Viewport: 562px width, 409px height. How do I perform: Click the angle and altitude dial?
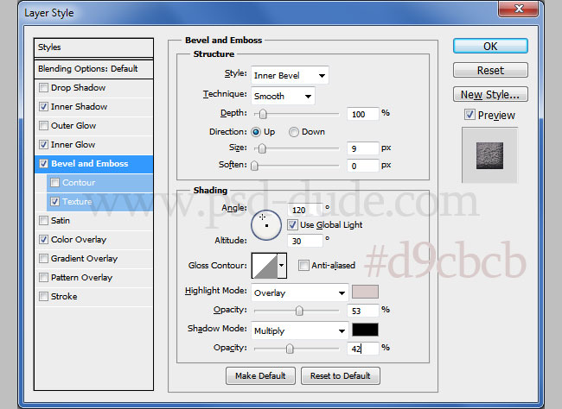point(266,225)
